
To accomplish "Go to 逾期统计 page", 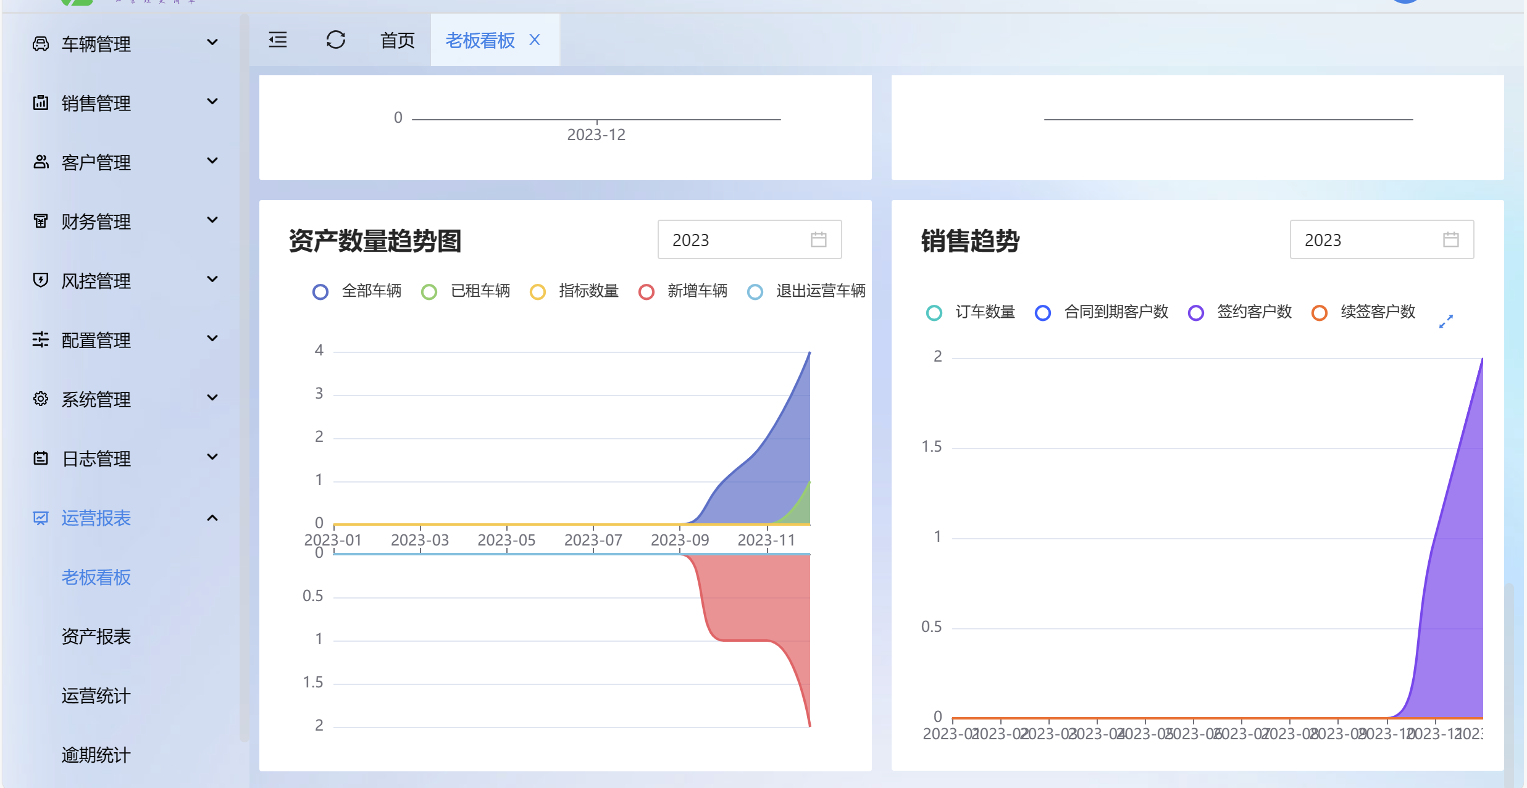I will pyautogui.click(x=96, y=755).
